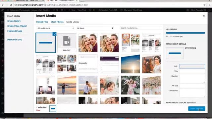The width and height of the screenshot is (212, 119).
Task: Open Create Gallery in sidebar
Action: (x=14, y=21)
